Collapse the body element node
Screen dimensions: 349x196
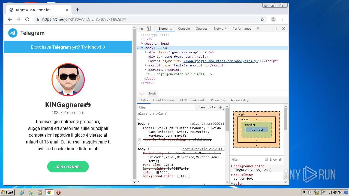(x=142, y=48)
